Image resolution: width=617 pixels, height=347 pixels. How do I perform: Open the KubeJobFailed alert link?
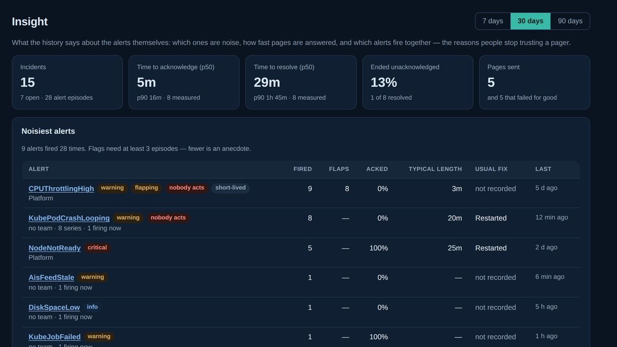(55, 337)
